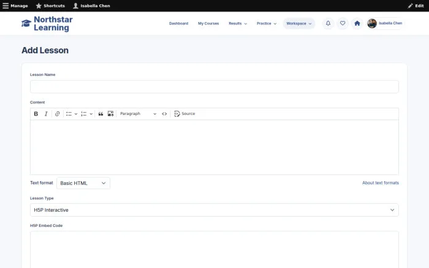Open the Workspace menu

(299, 23)
